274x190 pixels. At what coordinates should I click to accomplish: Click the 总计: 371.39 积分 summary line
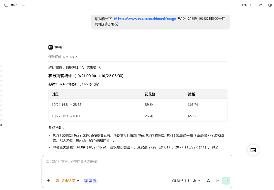coord(75,84)
